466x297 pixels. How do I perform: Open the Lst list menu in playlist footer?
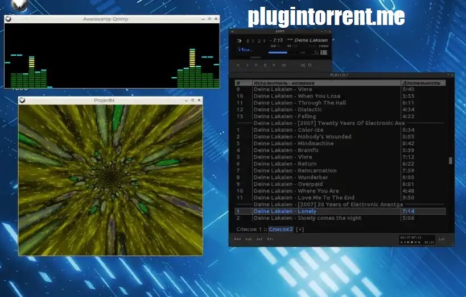coord(442,239)
